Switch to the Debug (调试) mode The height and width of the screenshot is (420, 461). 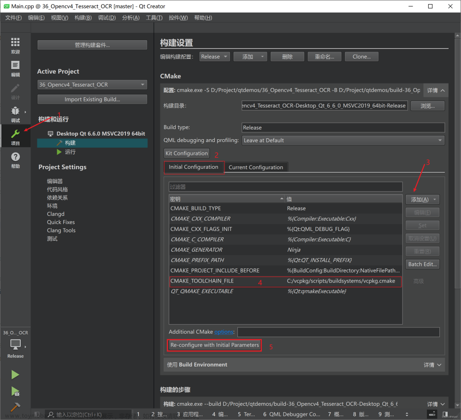coord(15,114)
